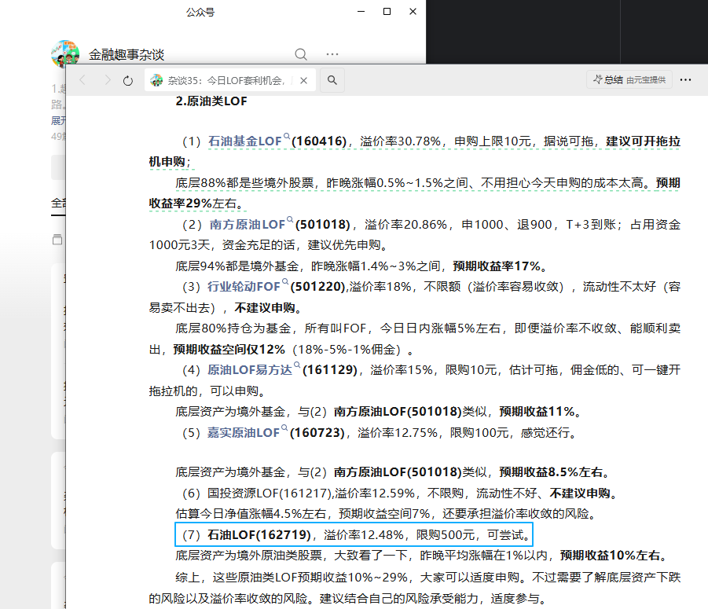Open the 石油基金LOF search link
The image size is (708, 609).
244,141
